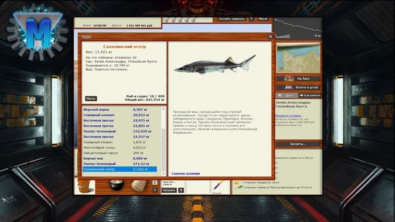Switch to the Дом tab
Viewport: 395px width, 222px height.
(286, 96)
